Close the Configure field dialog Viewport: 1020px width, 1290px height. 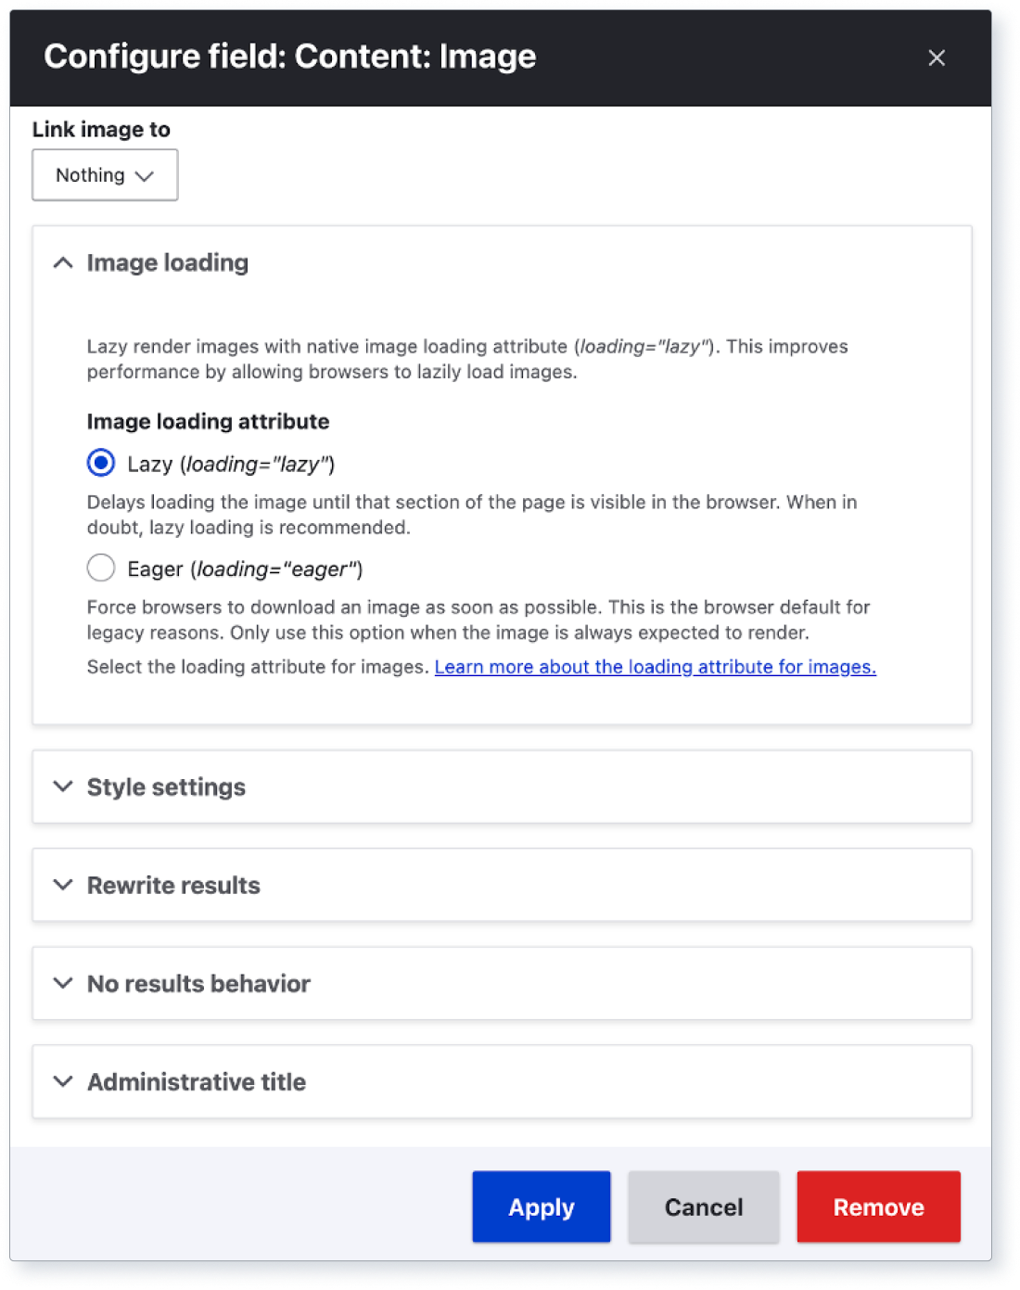pyautogui.click(x=937, y=57)
